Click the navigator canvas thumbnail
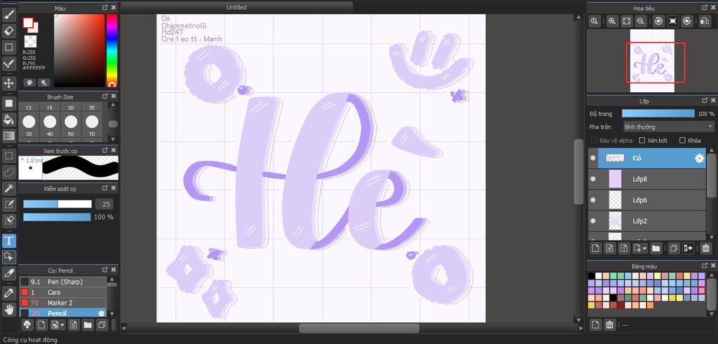 [x=652, y=61]
